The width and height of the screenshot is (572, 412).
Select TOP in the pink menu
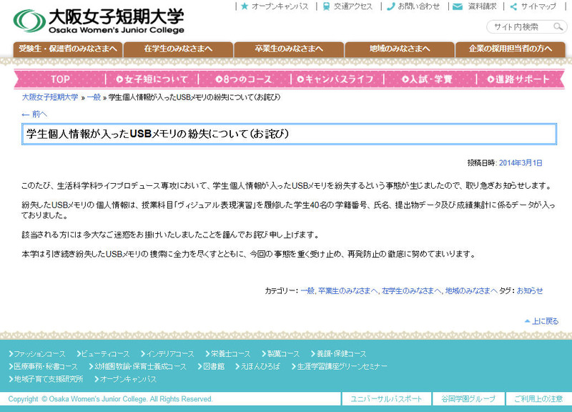(x=61, y=79)
